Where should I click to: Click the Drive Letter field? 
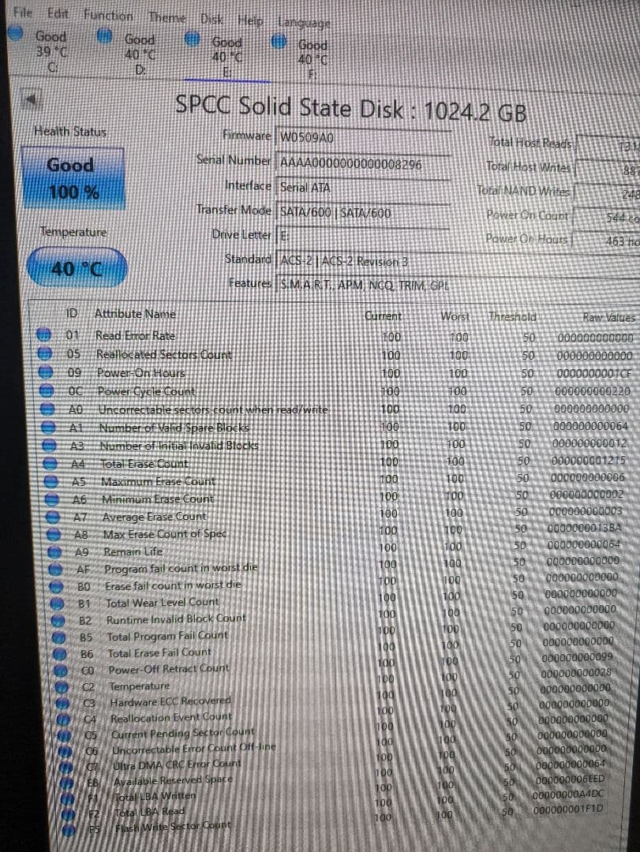click(x=363, y=237)
